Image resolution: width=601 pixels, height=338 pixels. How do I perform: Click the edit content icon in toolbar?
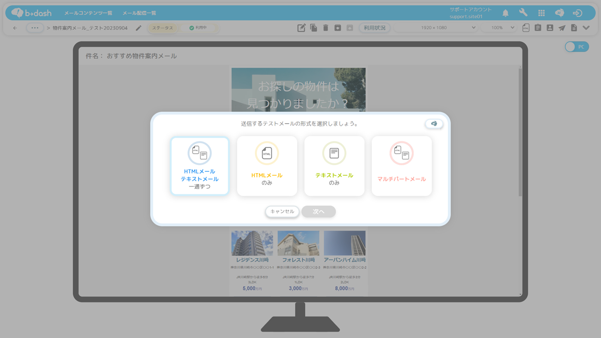click(301, 28)
